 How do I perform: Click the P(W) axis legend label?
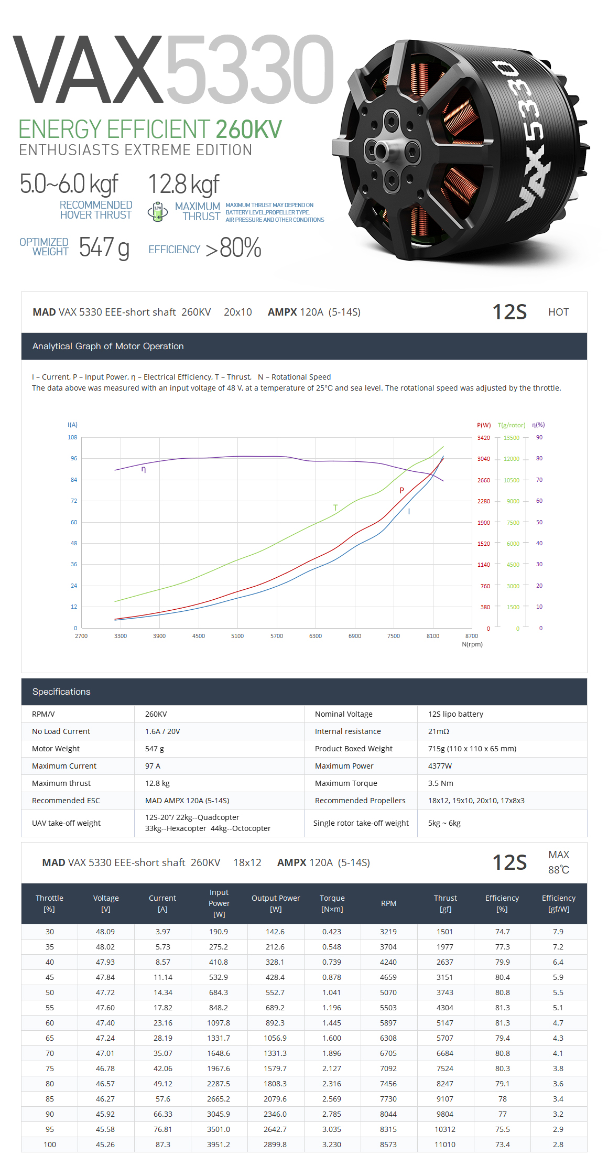(x=484, y=425)
